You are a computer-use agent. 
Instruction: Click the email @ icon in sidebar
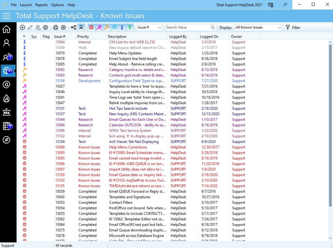(x=7, y=84)
